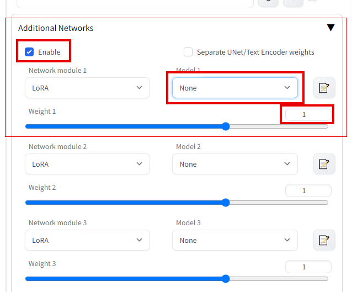Viewport: 352px width, 292px height.
Task: Focus the Weight 2 number field
Action: [308, 190]
